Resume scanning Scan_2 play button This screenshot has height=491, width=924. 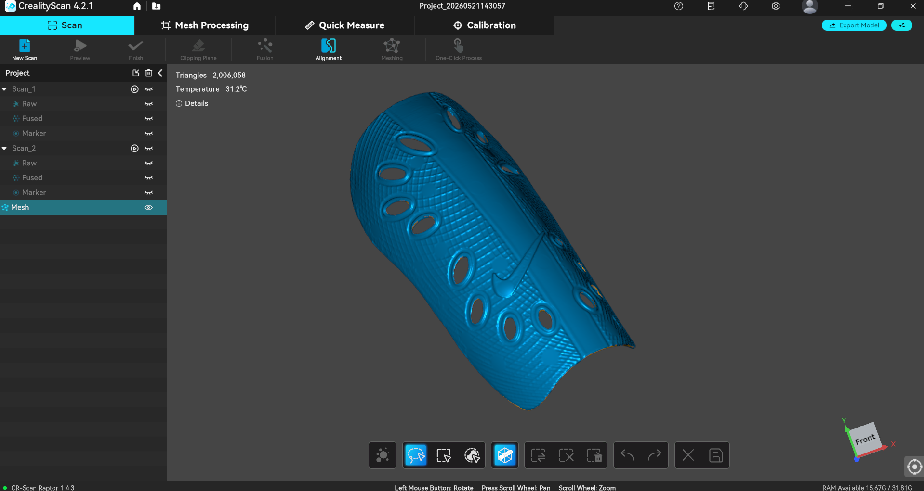coord(134,149)
